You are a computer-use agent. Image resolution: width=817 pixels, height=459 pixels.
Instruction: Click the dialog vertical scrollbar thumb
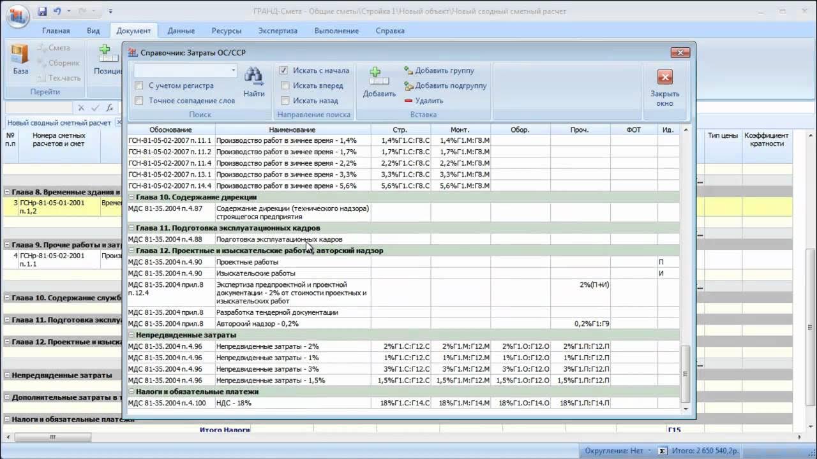tap(686, 375)
